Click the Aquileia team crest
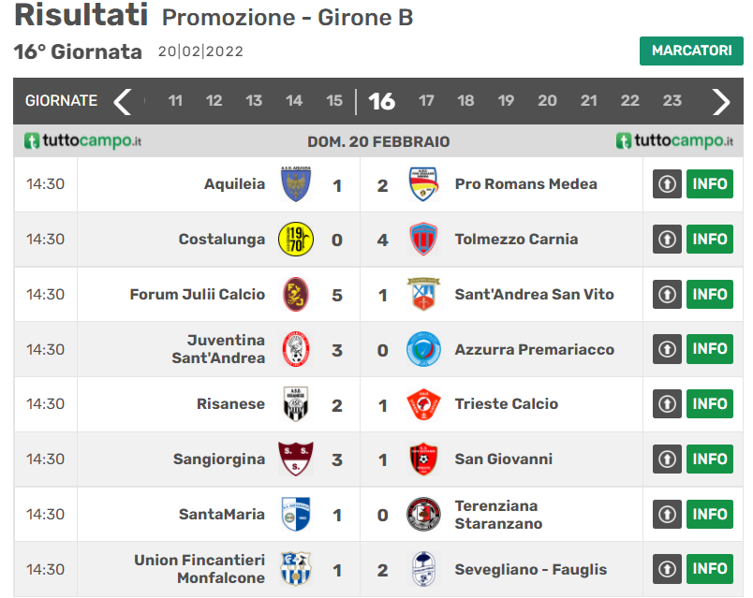This screenshot has width=753, height=598. [297, 184]
